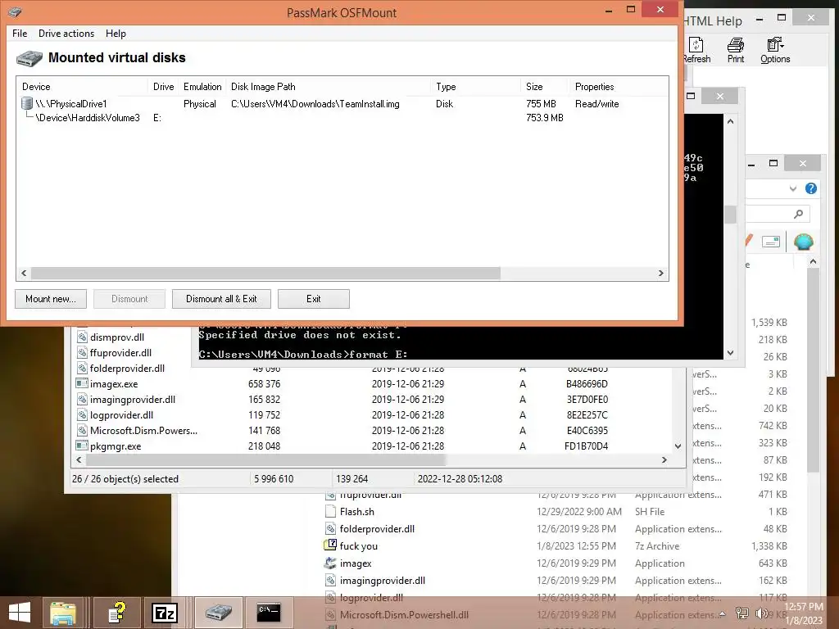Select pkgmgr.exe in the 7-Zip list

coord(115,446)
